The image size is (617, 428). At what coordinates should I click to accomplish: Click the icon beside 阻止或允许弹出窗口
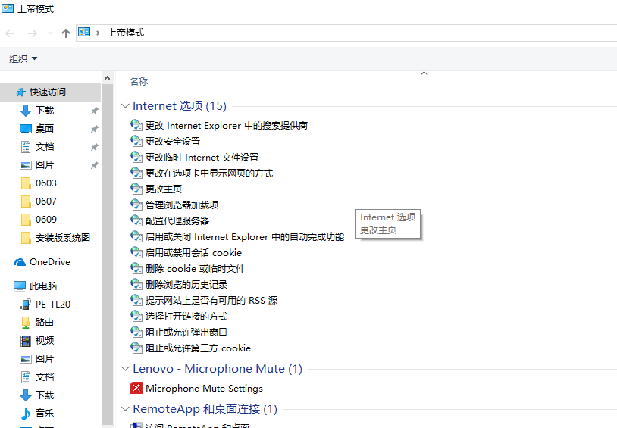[x=136, y=333]
